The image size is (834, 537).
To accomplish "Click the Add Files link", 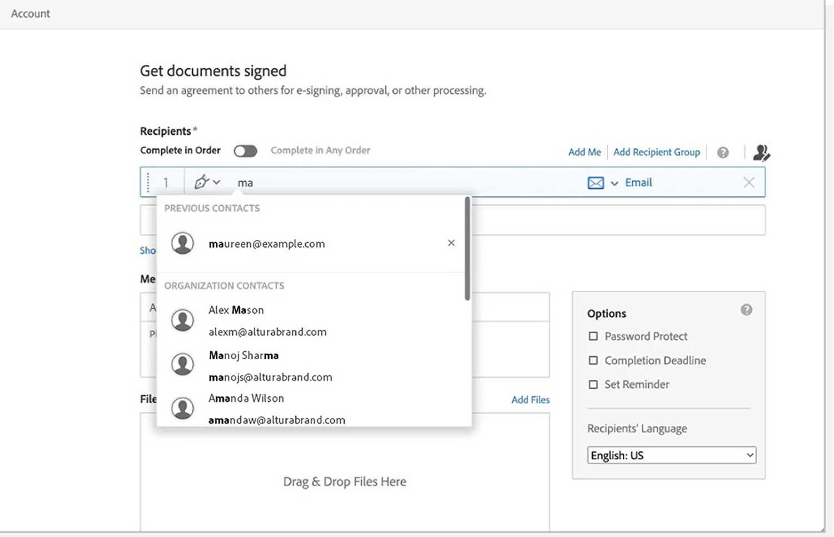I will pos(530,400).
